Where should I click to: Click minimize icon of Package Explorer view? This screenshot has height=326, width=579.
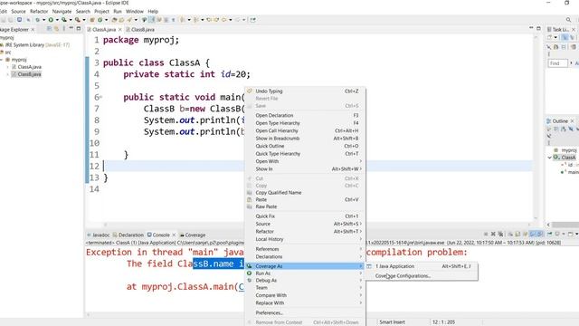[71, 28]
